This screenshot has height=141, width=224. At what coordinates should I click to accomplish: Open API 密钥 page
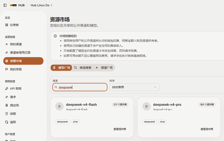pos(23,89)
